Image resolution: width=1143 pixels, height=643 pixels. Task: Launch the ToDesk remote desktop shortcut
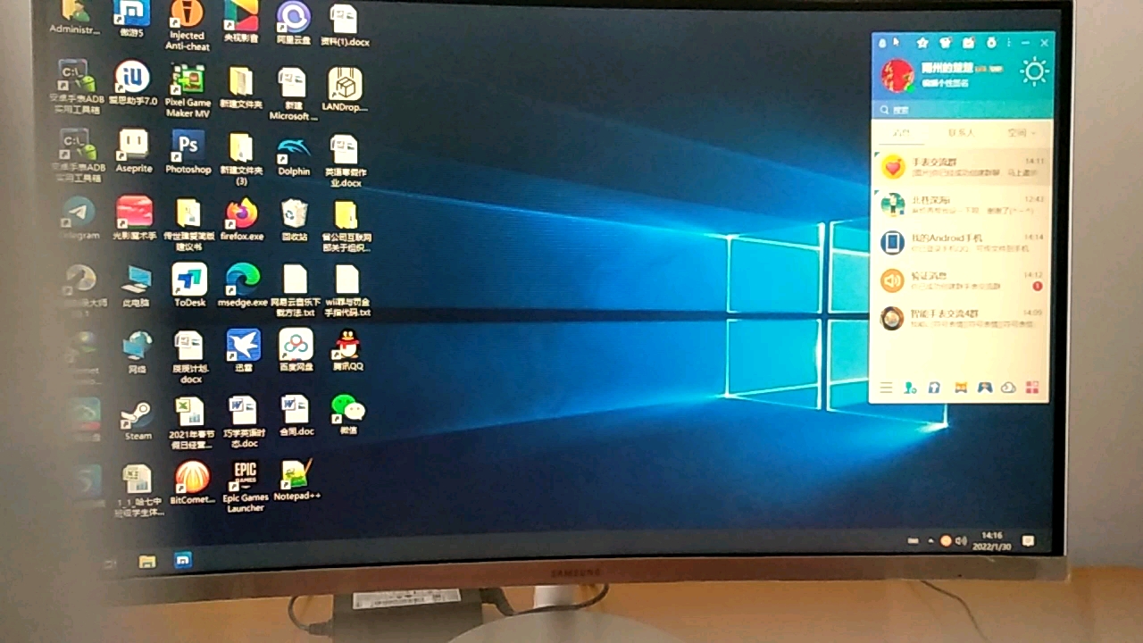189,286
